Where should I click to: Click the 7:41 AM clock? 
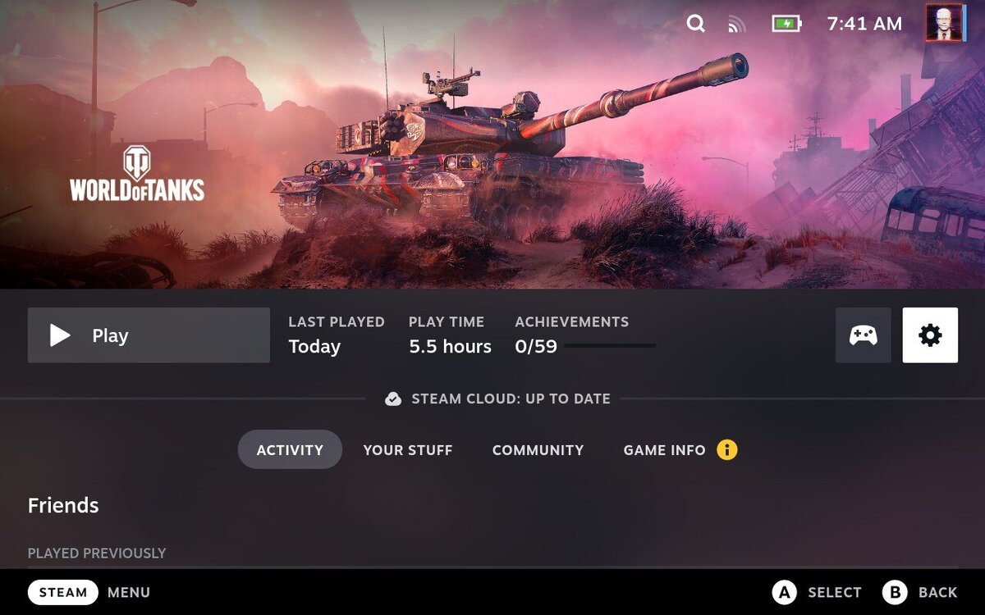point(864,24)
